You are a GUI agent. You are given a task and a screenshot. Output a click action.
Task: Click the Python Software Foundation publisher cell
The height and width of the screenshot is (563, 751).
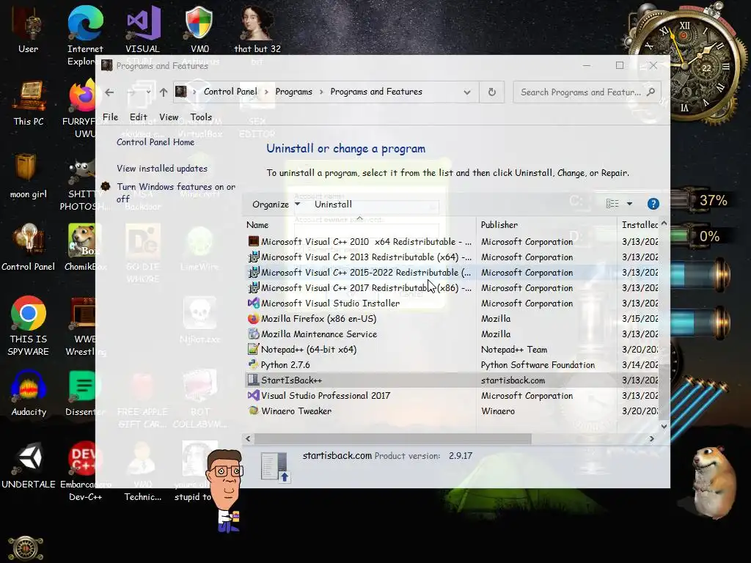(x=538, y=365)
